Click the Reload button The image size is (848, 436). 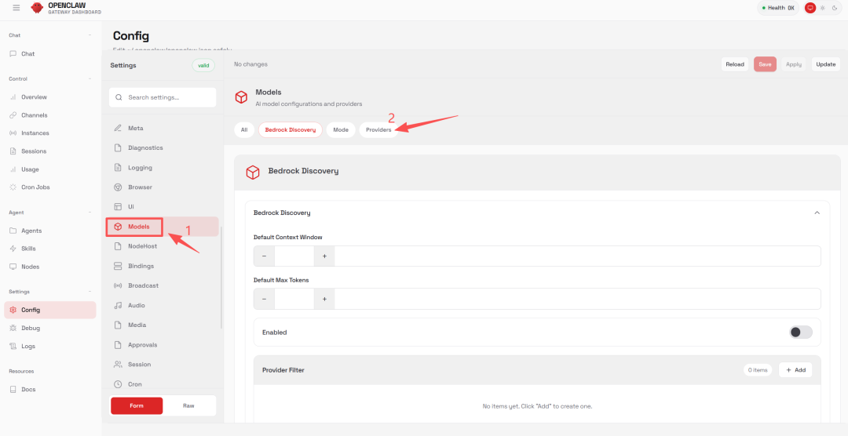click(x=734, y=64)
